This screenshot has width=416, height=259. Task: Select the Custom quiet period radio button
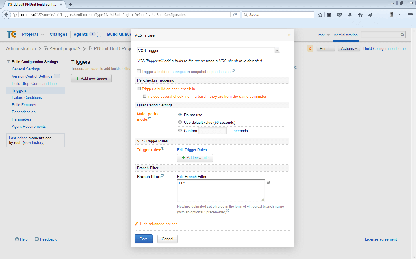point(180,131)
